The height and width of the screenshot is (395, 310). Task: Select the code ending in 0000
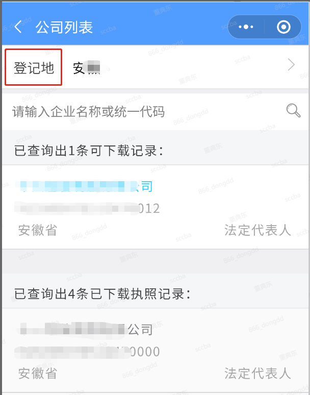pos(87,352)
